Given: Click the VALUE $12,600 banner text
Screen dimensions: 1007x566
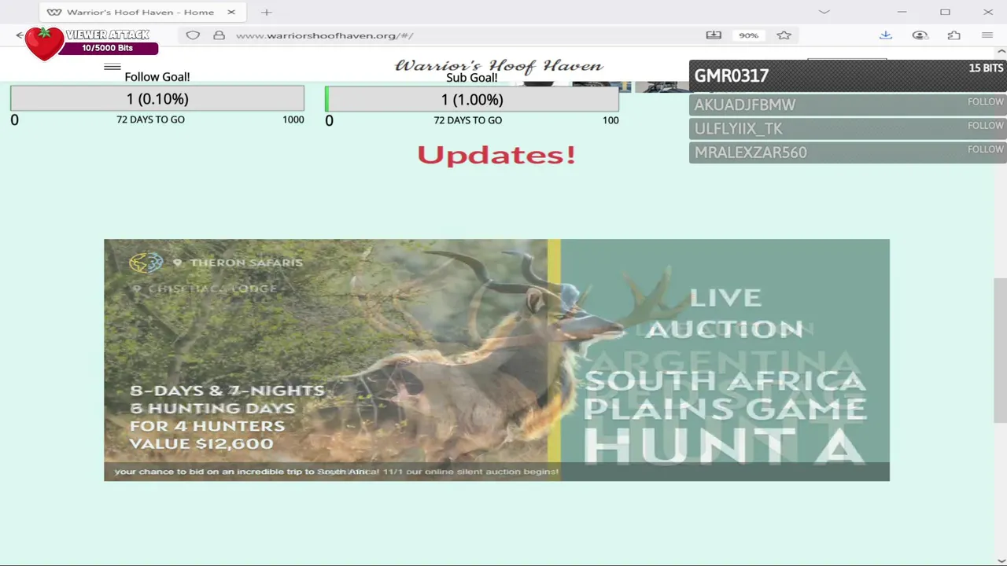Looking at the screenshot, I should 201,444.
